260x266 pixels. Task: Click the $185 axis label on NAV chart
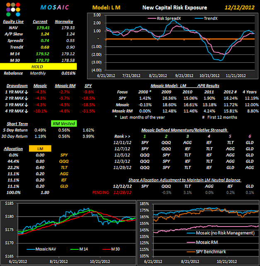click(x=9, y=203)
